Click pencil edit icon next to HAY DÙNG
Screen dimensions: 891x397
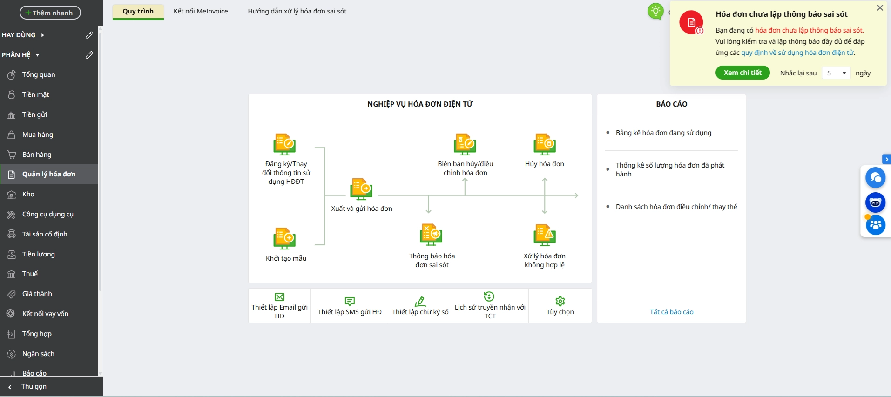(x=89, y=35)
